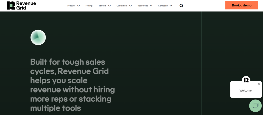This screenshot has width=263, height=115.
Task: Open the search magnifier icon
Action: coord(181,6)
